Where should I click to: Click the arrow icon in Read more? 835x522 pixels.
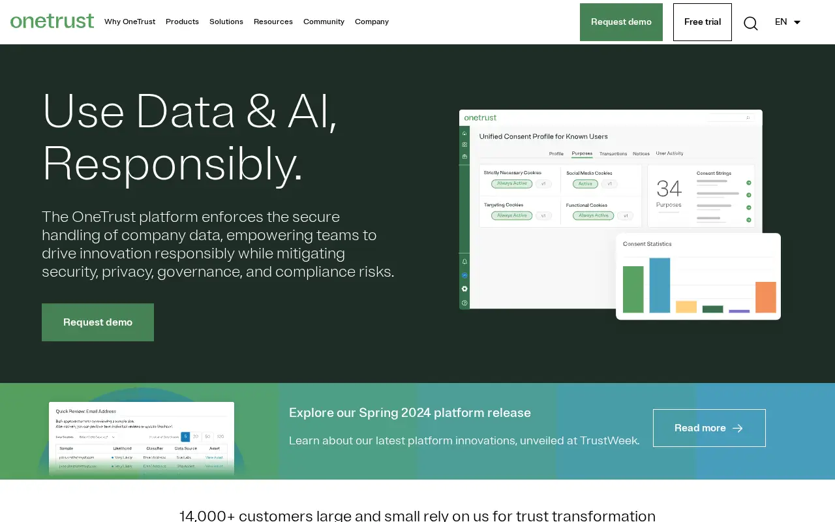pyautogui.click(x=738, y=428)
